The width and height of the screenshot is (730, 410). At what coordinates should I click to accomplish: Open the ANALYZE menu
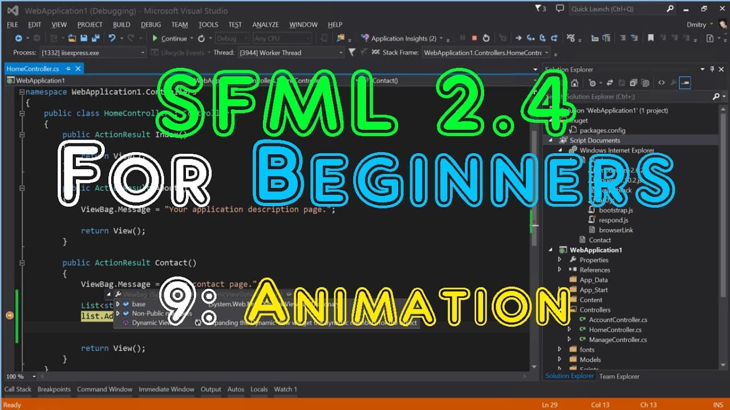(x=265, y=24)
